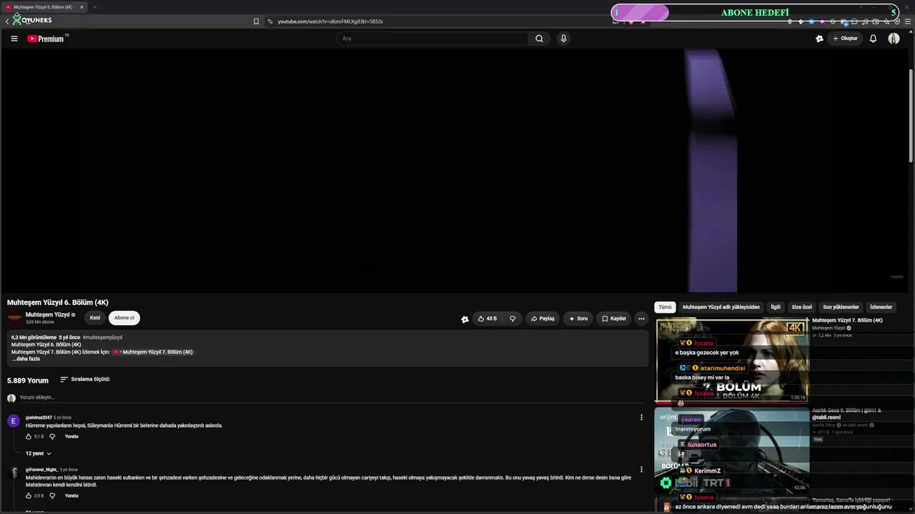Like the Forever_Night_ comment
The width and height of the screenshot is (915, 514).
tap(29, 496)
